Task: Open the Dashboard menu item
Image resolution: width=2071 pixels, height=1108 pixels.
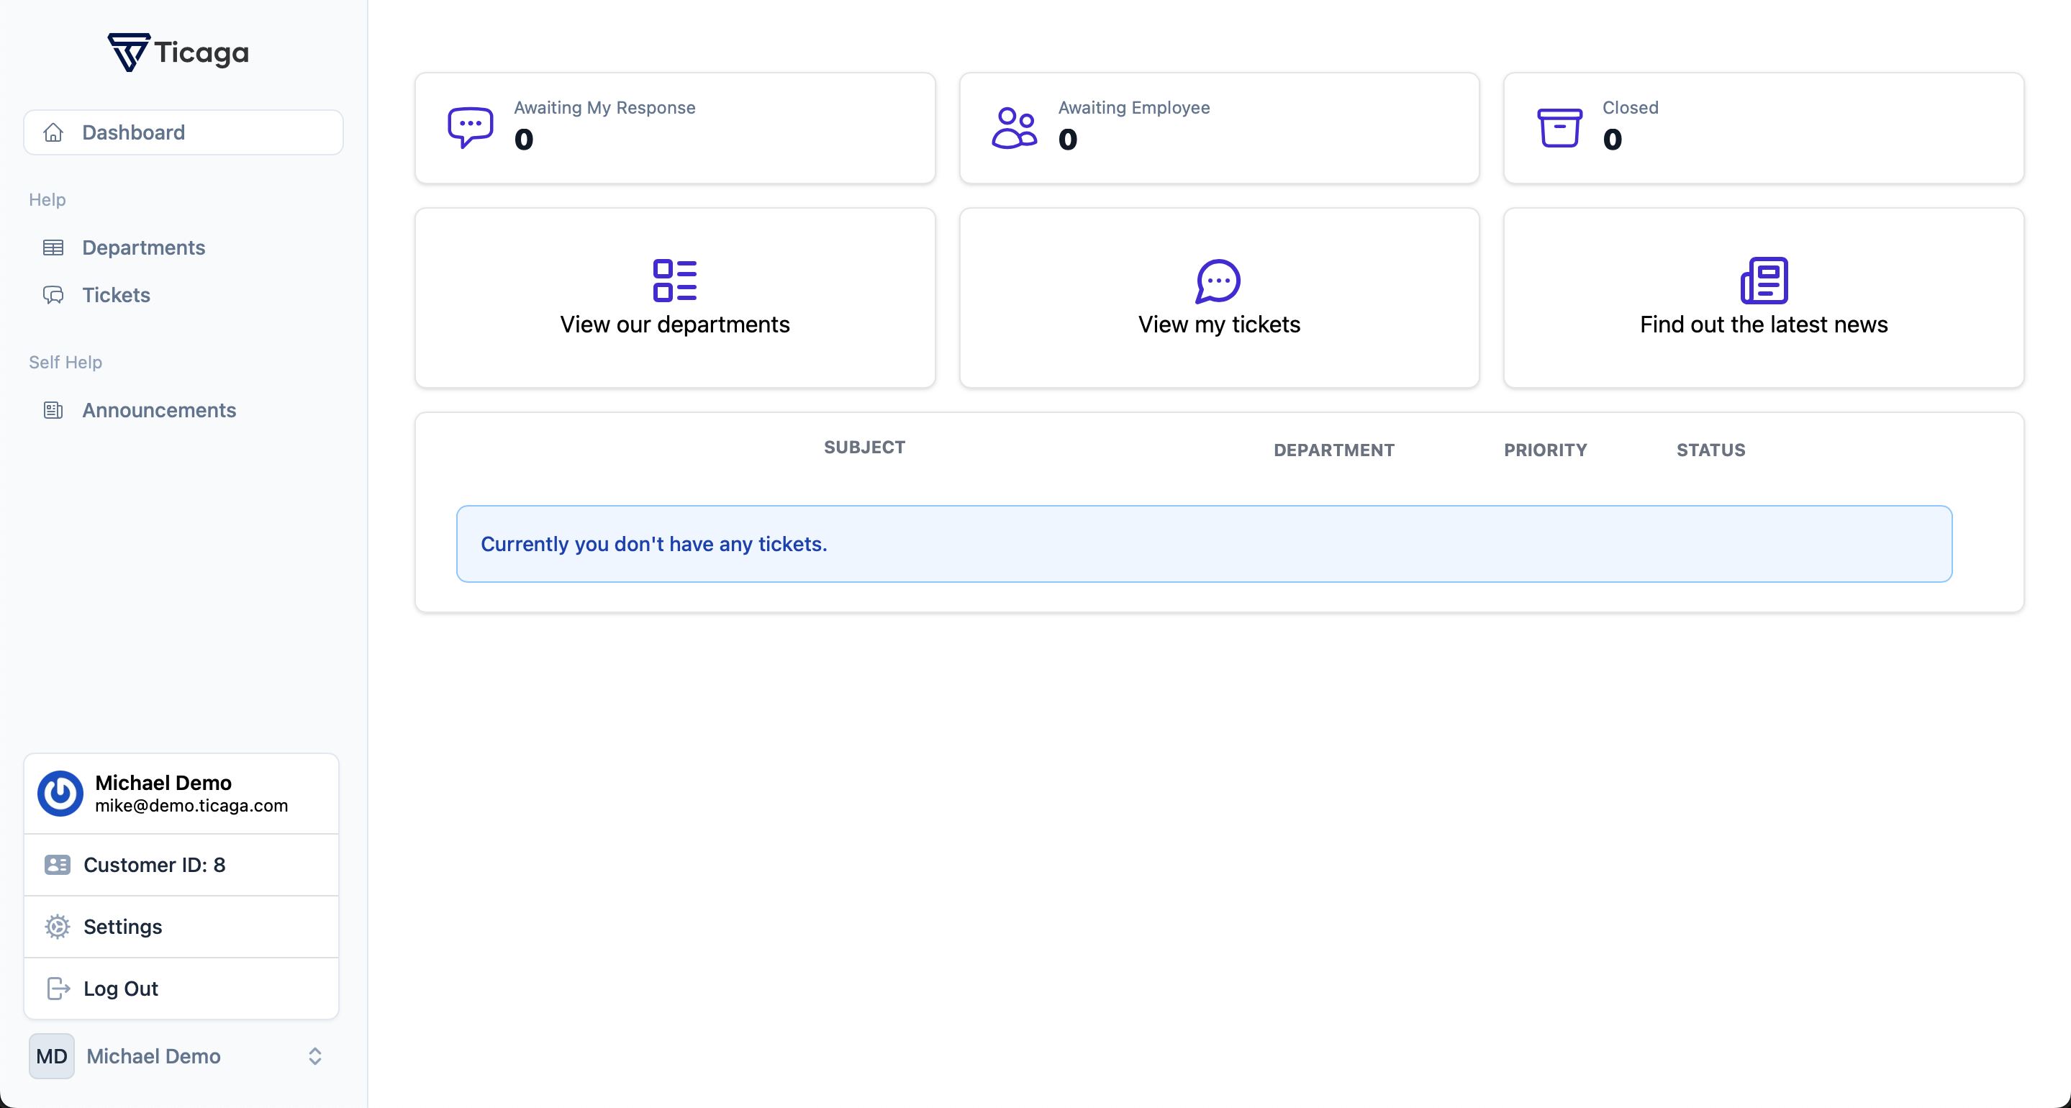Action: 183,132
